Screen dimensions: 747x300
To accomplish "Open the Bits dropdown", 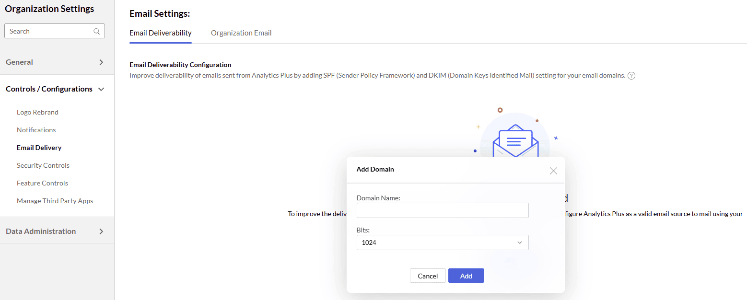I will pos(442,242).
